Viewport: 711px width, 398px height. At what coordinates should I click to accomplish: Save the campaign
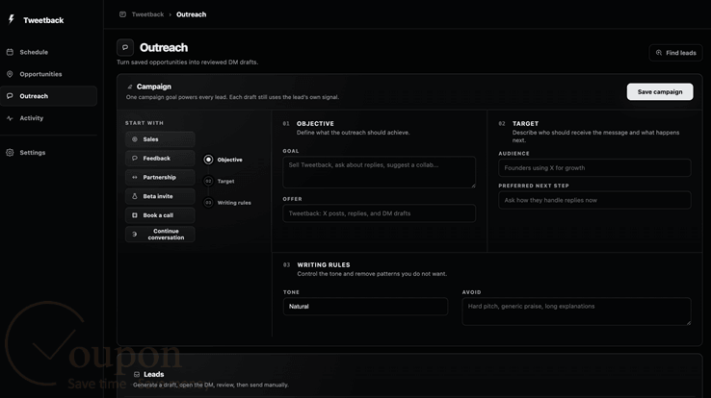pyautogui.click(x=660, y=92)
